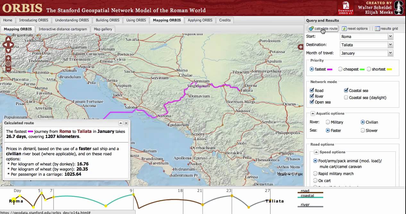This screenshot has width=406, height=214.
Task: Open the Understanding ORBIS tab
Action: [x=72, y=20]
